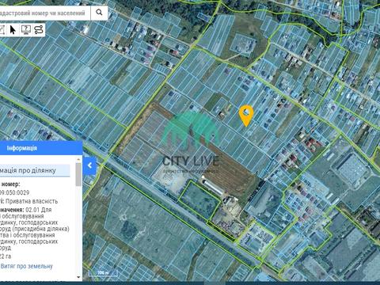
Task: Select the area measure tool left of the pointer
Action: (2, 30)
